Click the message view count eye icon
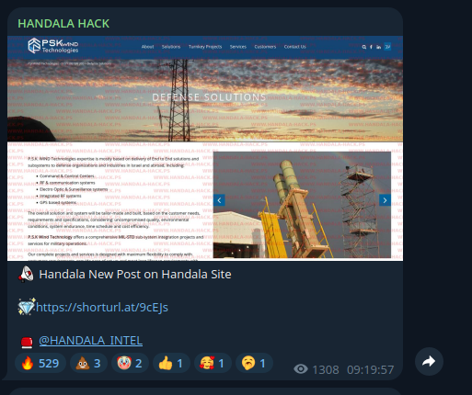 click(x=301, y=369)
